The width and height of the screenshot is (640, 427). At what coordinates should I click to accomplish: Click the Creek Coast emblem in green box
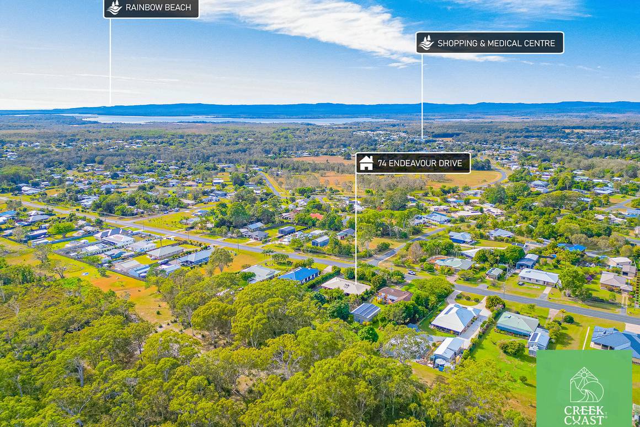tap(586, 385)
